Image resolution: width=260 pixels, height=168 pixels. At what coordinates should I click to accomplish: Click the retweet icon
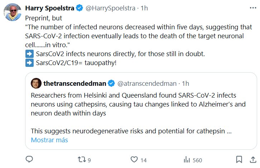coord(81,159)
